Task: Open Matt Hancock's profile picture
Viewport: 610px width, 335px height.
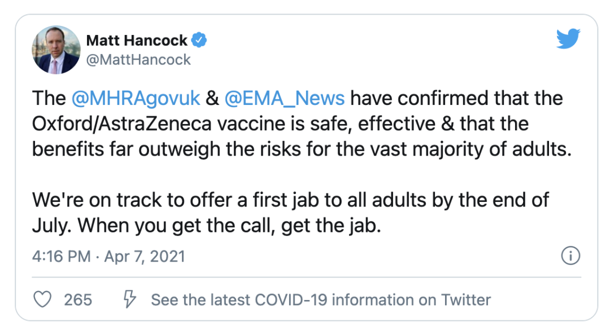Action: point(56,50)
